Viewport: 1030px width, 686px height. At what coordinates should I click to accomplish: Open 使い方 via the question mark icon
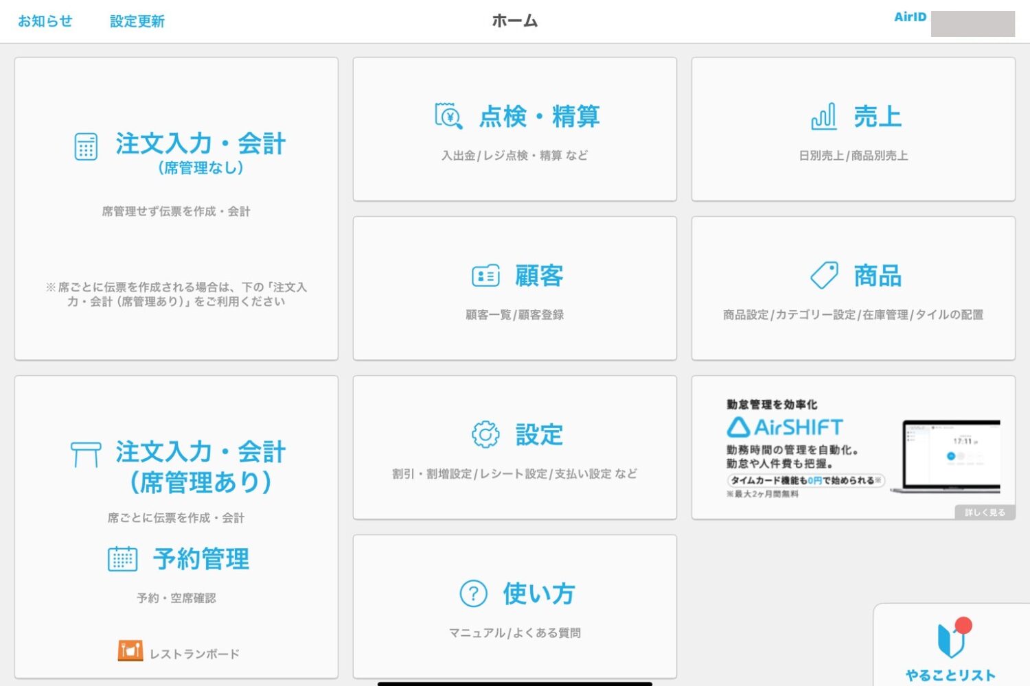(472, 594)
